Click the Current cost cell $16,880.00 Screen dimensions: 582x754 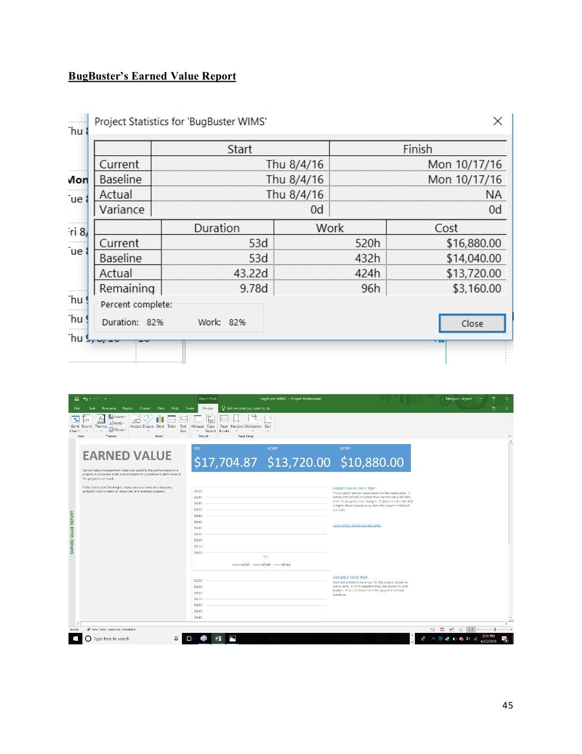(x=446, y=243)
